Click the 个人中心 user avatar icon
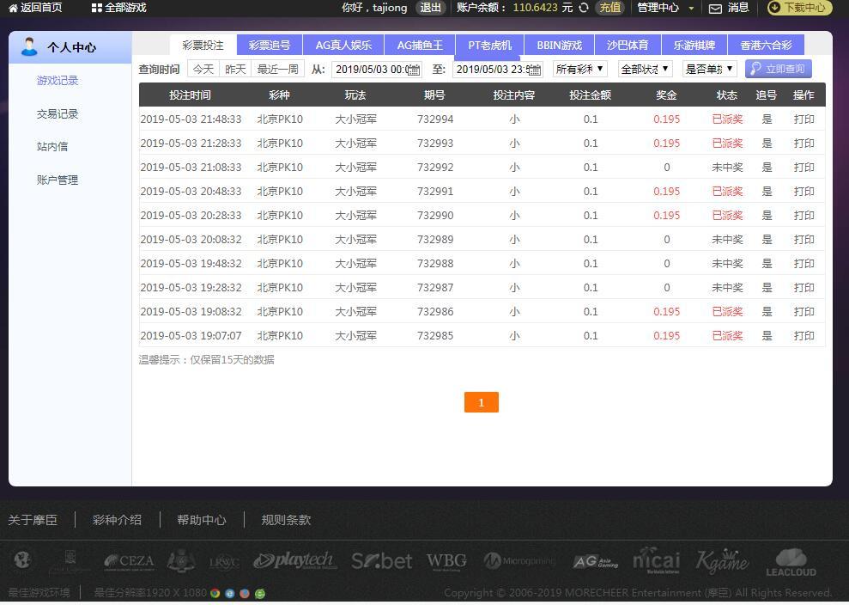The height and width of the screenshot is (605, 849). [30, 47]
